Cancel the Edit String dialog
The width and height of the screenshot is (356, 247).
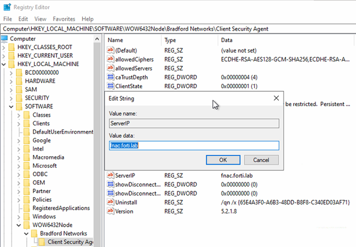coord(261,160)
